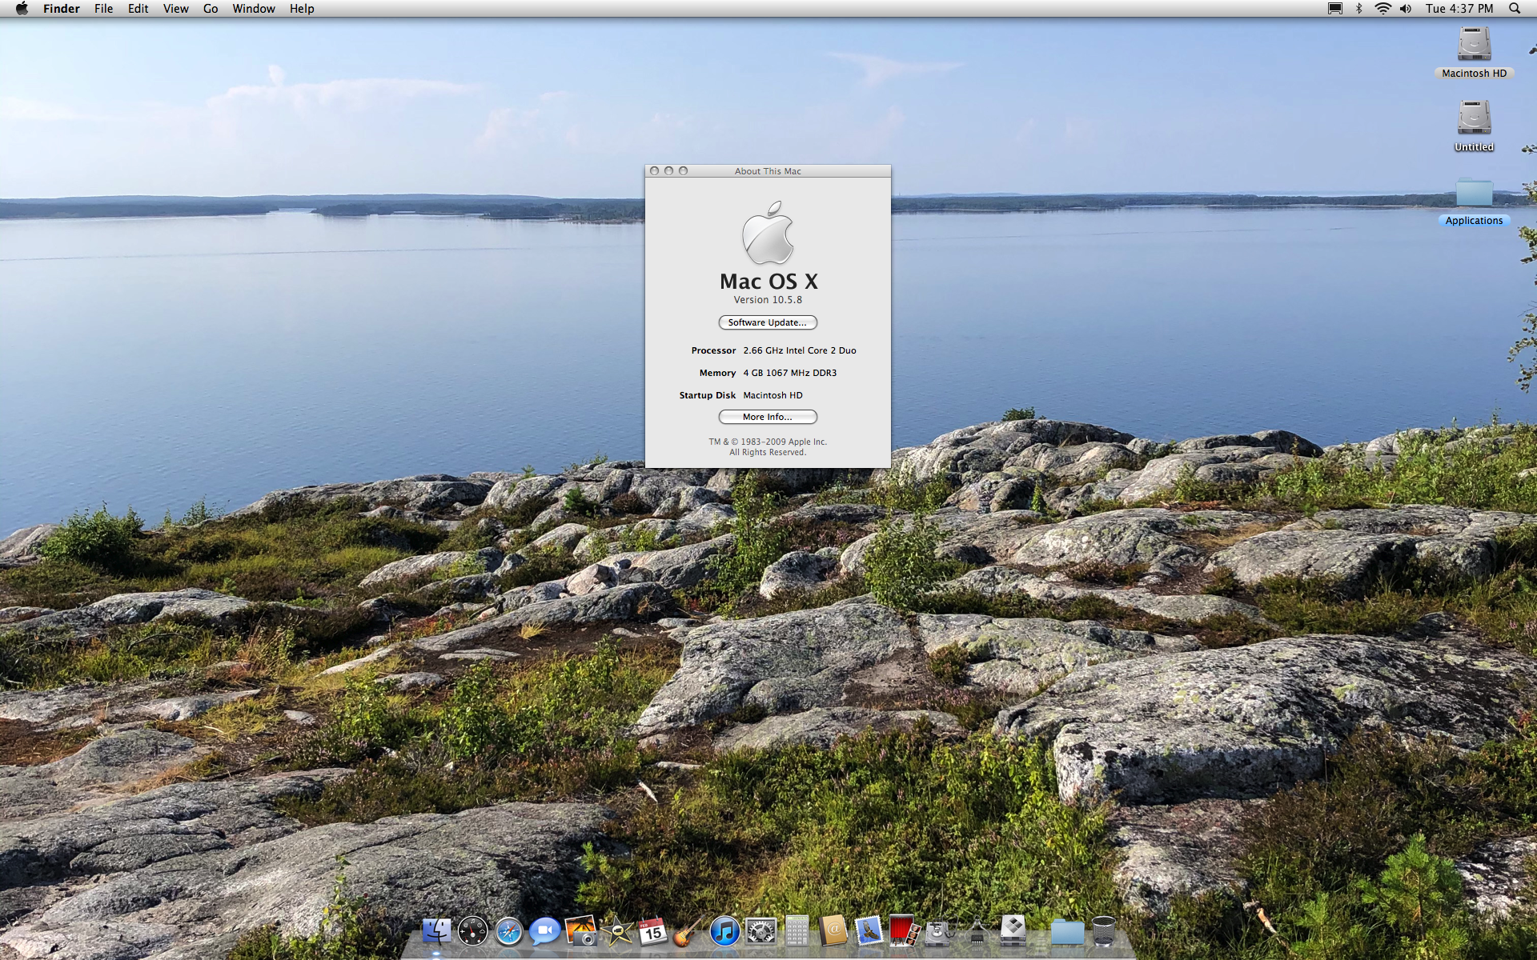This screenshot has height=960, width=1537.
Task: Open the volume control in menu bar
Action: tap(1406, 8)
